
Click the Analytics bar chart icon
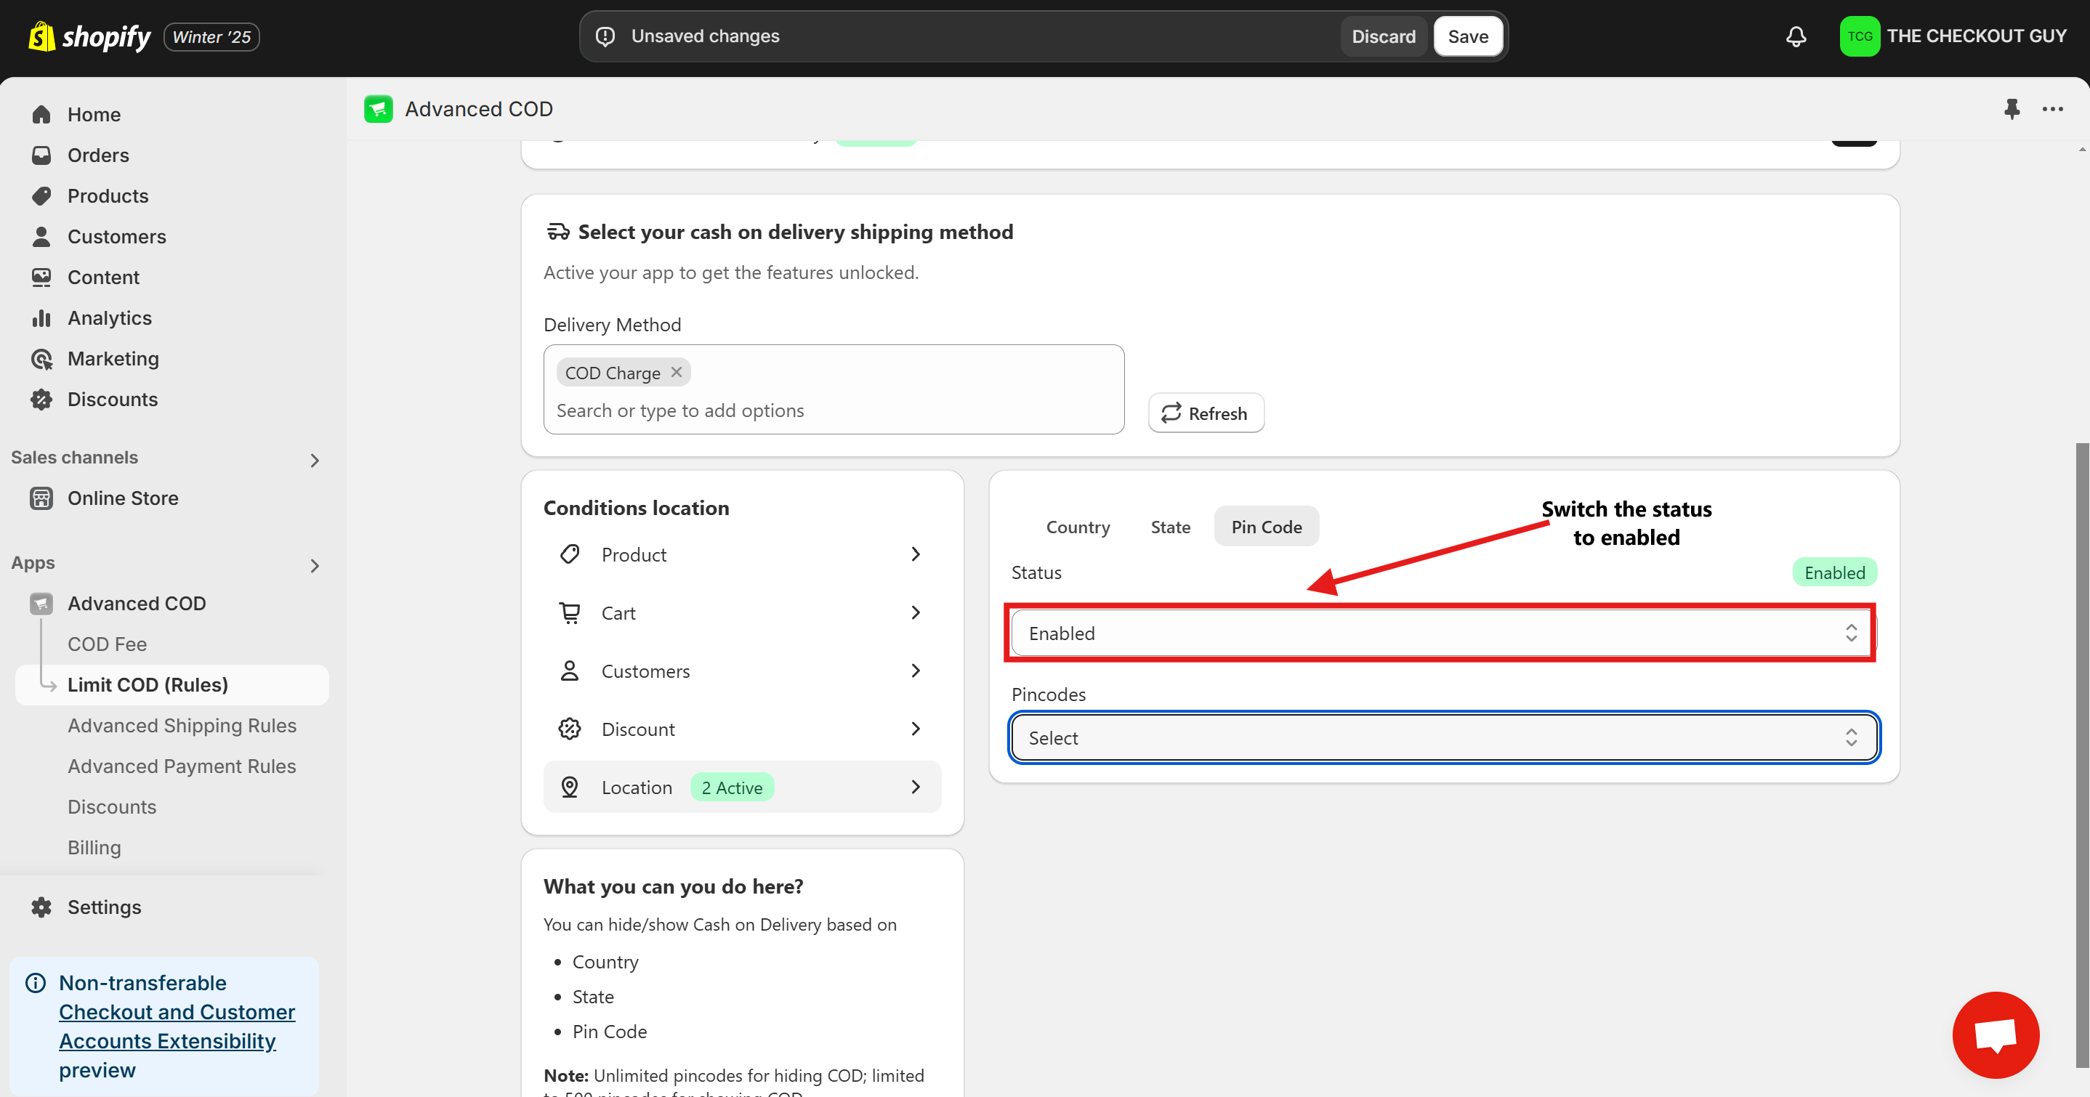coord(41,317)
